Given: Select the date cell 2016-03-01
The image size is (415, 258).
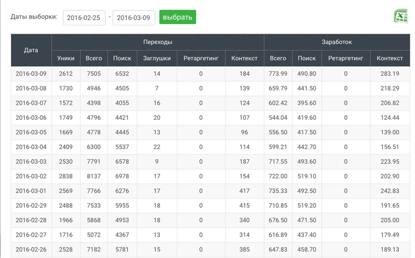Looking at the screenshot, I should coord(31,191).
